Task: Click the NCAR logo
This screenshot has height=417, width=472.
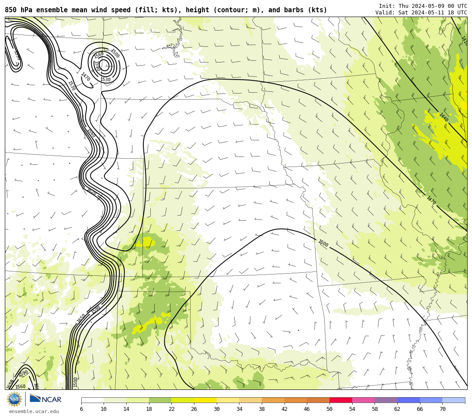Action: (x=45, y=399)
